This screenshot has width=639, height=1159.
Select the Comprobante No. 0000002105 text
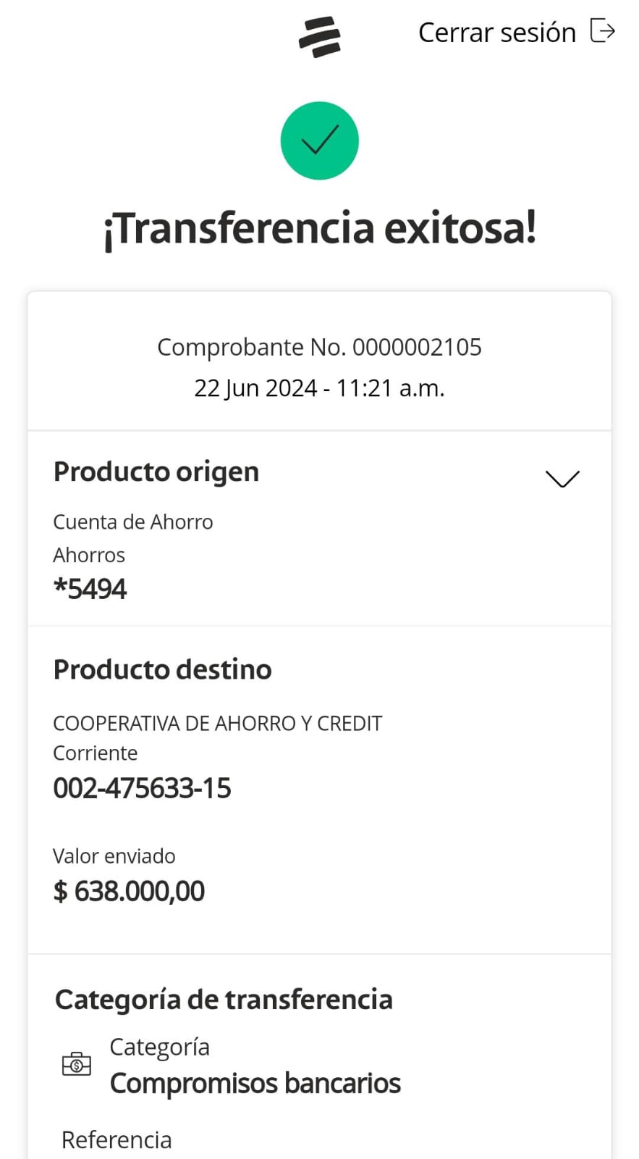point(319,347)
